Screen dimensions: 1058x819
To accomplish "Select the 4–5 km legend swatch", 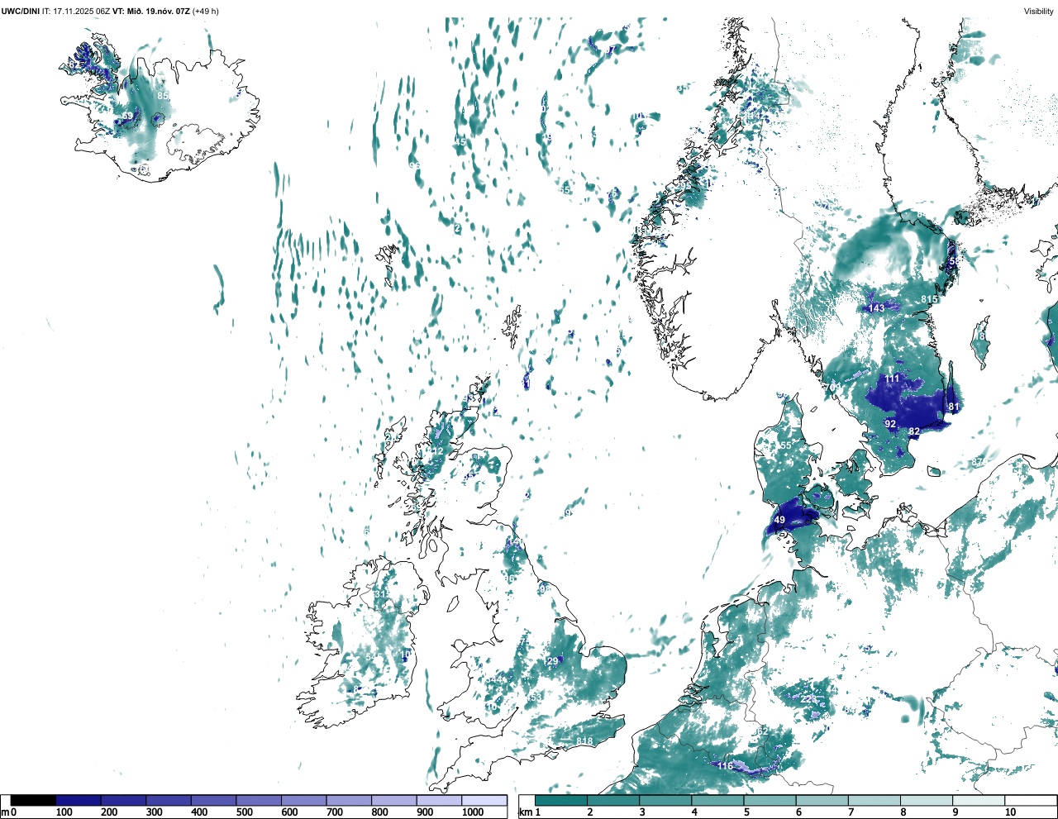I will [x=717, y=800].
